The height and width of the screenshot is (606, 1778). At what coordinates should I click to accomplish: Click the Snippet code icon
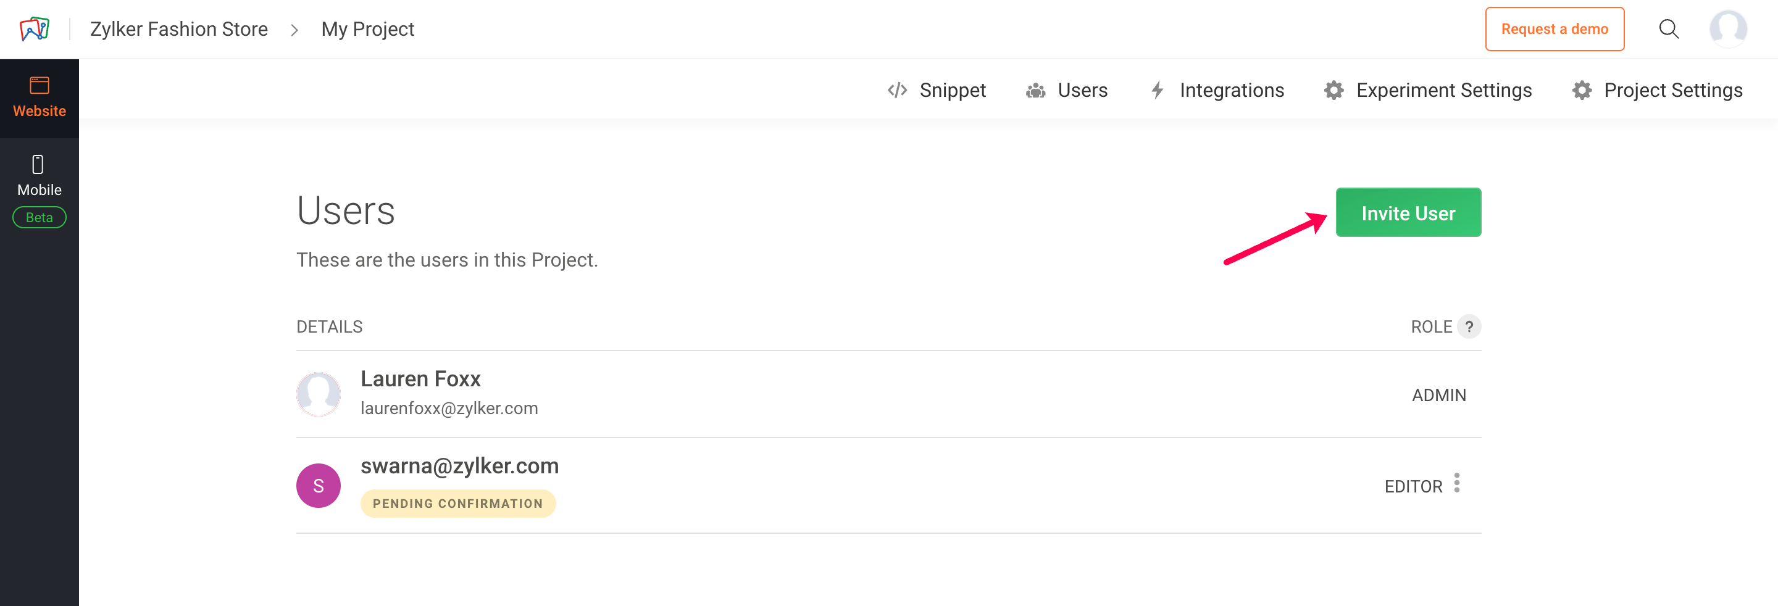click(896, 91)
